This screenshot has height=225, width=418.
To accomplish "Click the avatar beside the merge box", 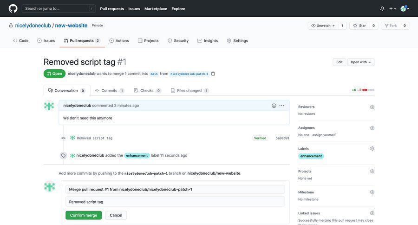I will (x=49, y=186).
